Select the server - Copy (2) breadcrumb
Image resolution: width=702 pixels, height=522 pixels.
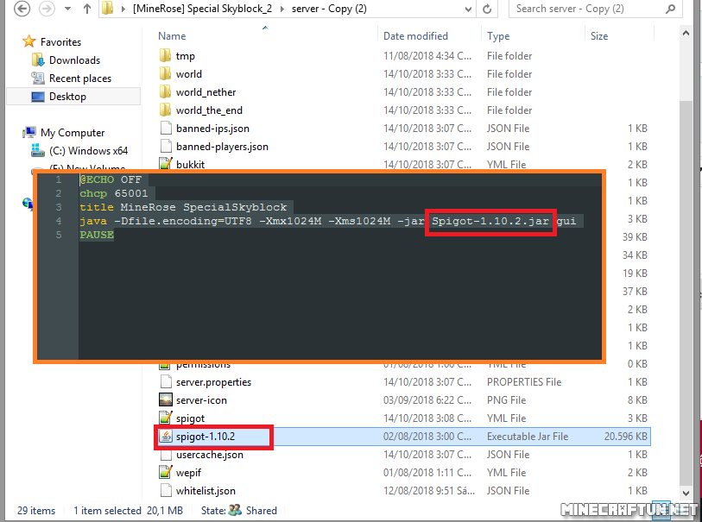click(x=329, y=9)
